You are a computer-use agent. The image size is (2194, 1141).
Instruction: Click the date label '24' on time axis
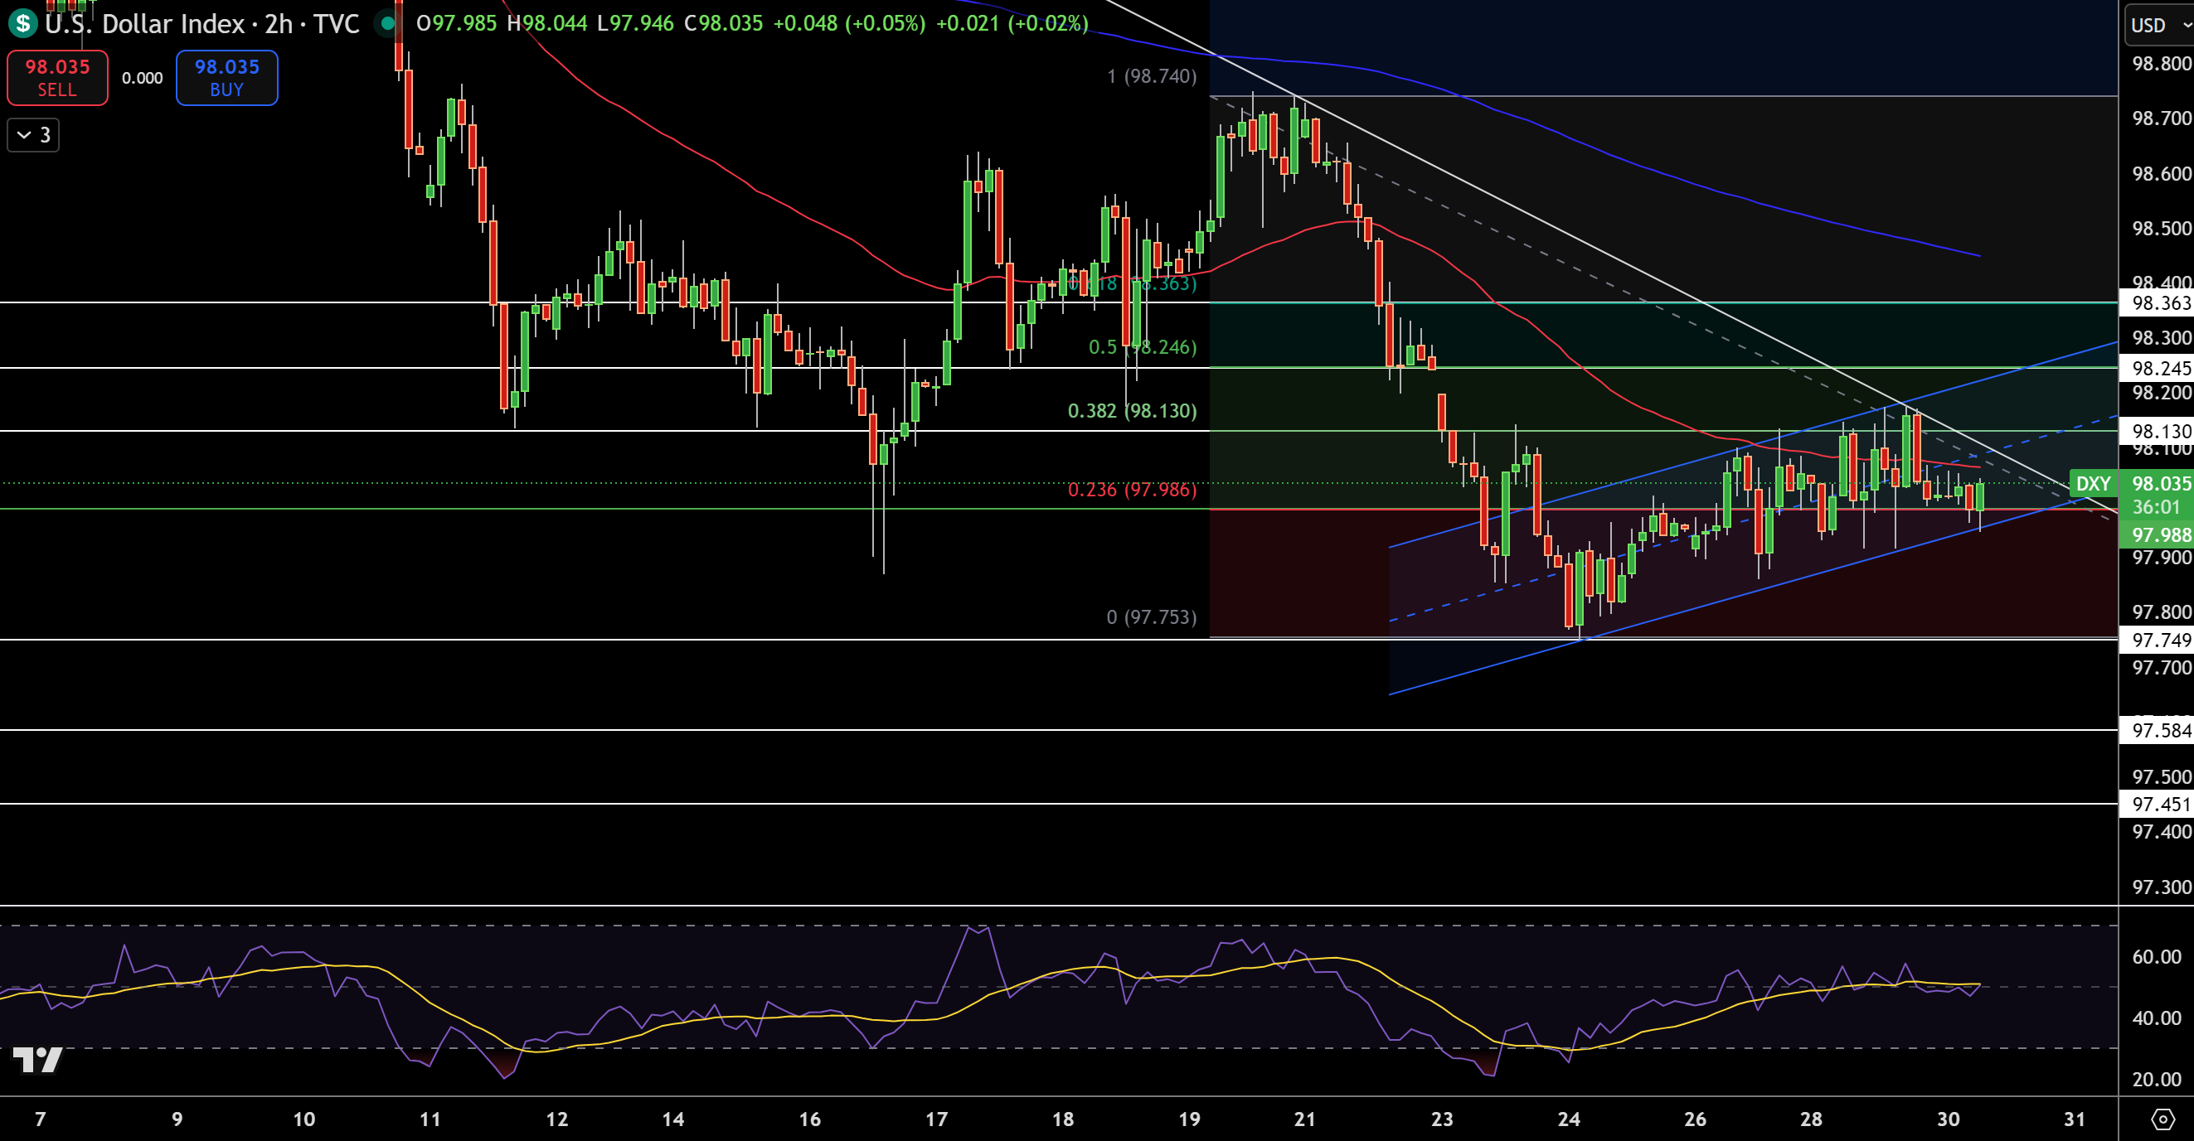click(1570, 1119)
